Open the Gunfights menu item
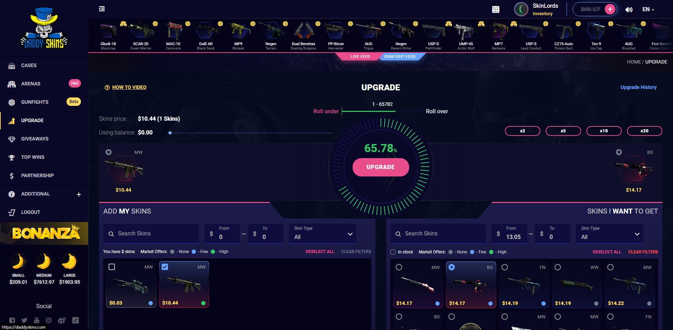Screen dimensions: 673x330 (x=44, y=102)
